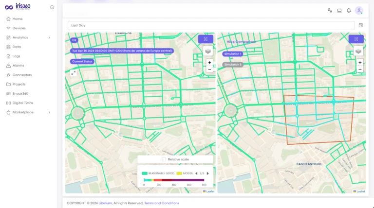This screenshot has width=374, height=208.
Task: Open the Libelium link in footer
Action: [105, 203]
